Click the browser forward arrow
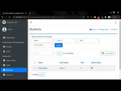The height and width of the screenshot is (91, 121). coord(6,17)
